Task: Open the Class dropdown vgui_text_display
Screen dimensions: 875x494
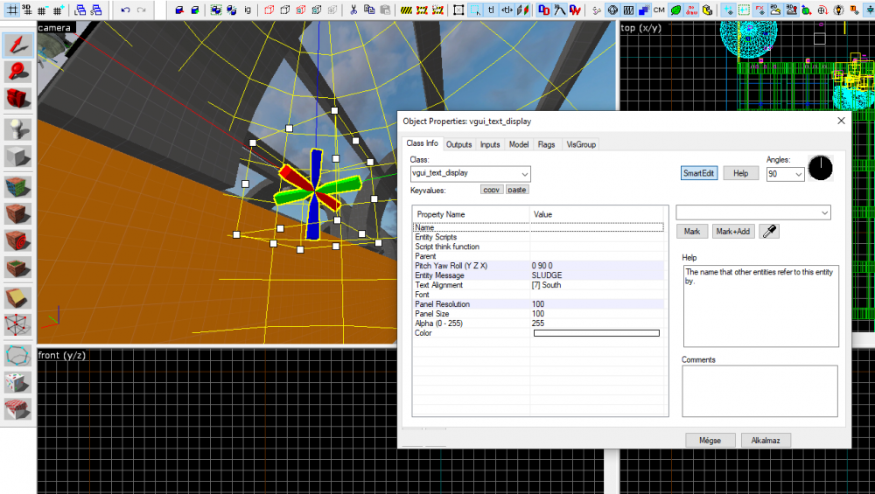Action: coord(470,174)
